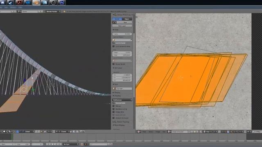This screenshot has height=147, width=262.
Task: Open the Closest snap target dropdown
Action: (65, 131)
